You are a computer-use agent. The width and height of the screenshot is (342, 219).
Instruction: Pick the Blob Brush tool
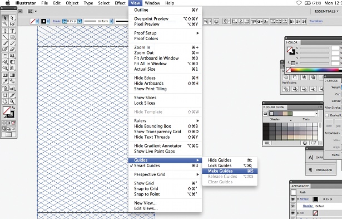tap(5, 49)
